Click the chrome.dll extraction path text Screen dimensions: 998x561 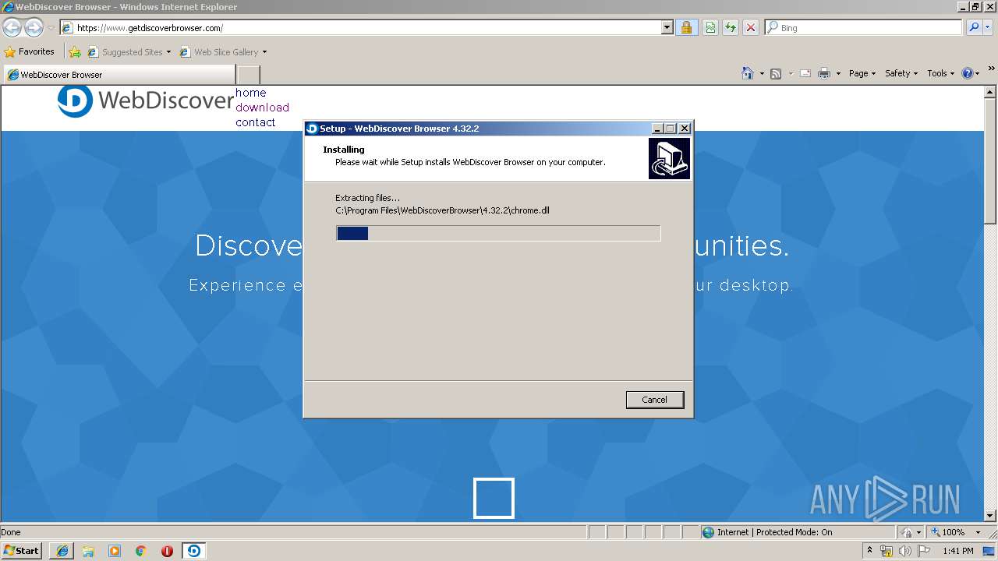pyautogui.click(x=442, y=210)
